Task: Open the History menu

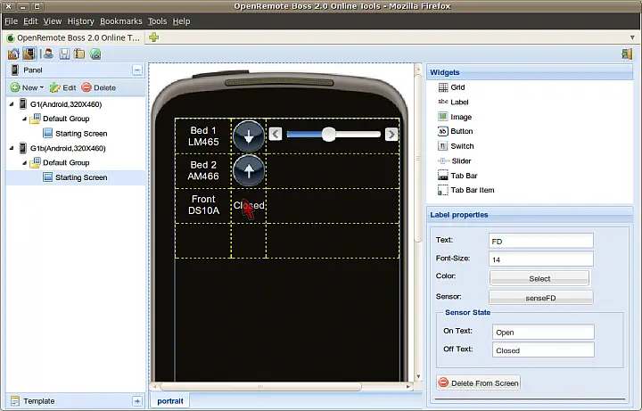Action: tap(80, 21)
